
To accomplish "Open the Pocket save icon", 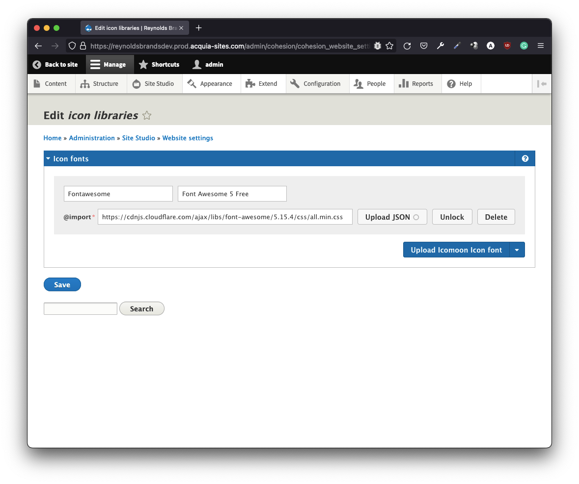I will 423,46.
